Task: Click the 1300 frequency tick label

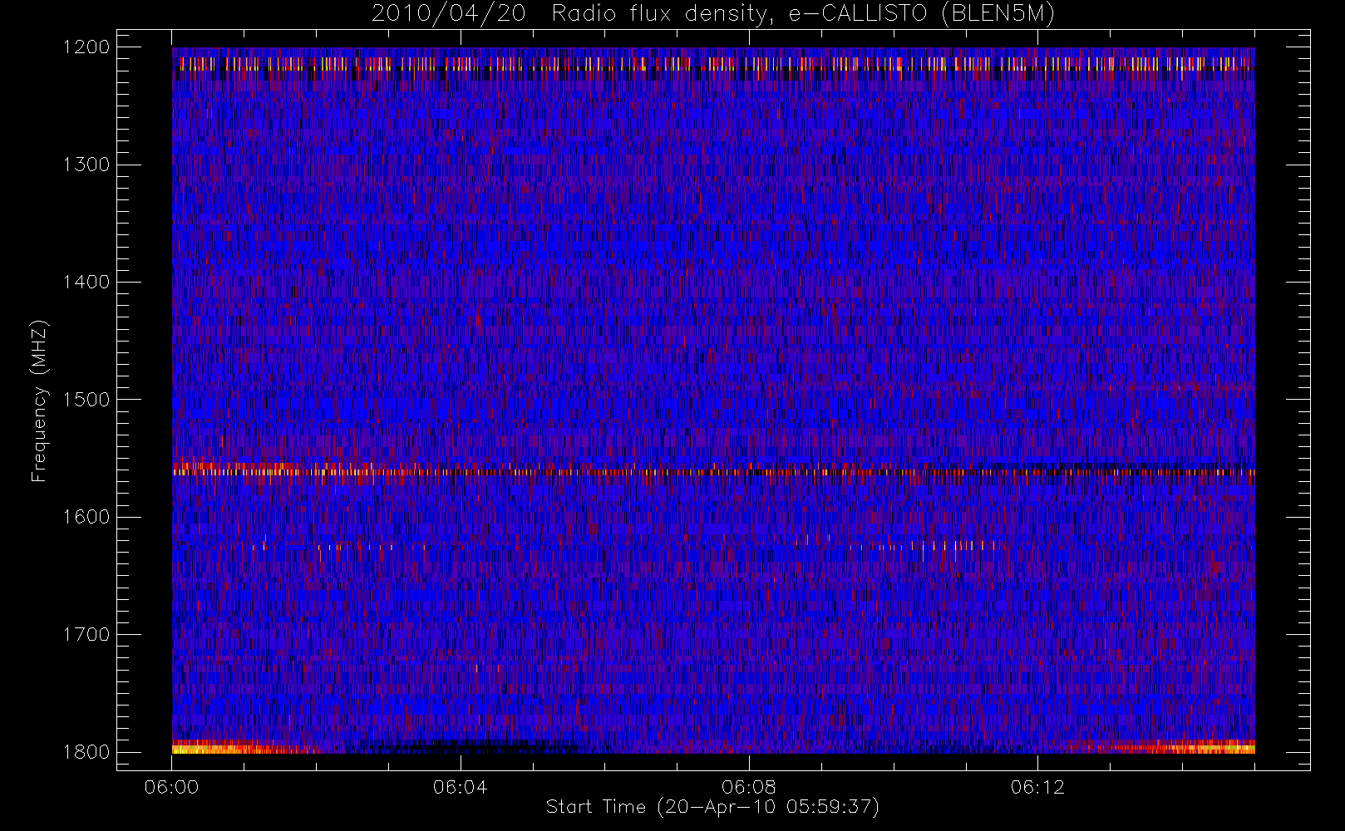Action: (x=87, y=165)
